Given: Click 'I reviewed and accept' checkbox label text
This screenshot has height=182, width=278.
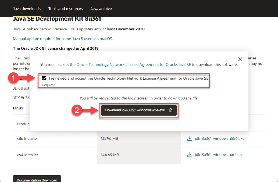Looking at the screenshot, I should 129,78.
